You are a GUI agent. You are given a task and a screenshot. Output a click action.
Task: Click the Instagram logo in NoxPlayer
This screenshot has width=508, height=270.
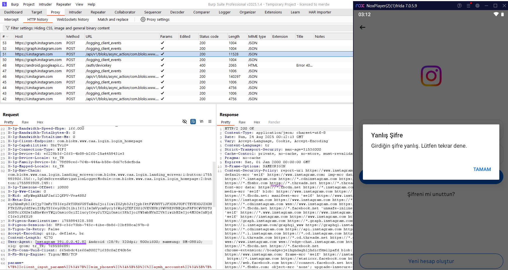click(431, 76)
